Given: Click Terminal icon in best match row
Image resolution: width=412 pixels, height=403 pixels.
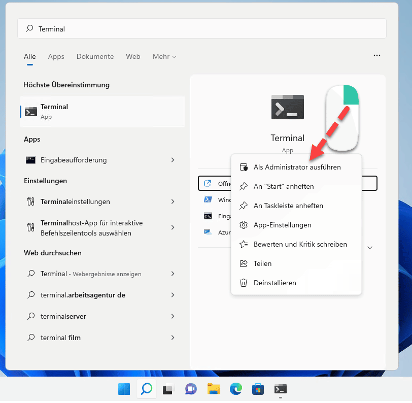Looking at the screenshot, I should coord(31,112).
